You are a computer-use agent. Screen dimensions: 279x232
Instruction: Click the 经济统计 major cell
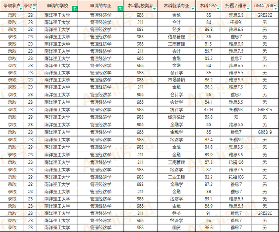click(x=177, y=117)
